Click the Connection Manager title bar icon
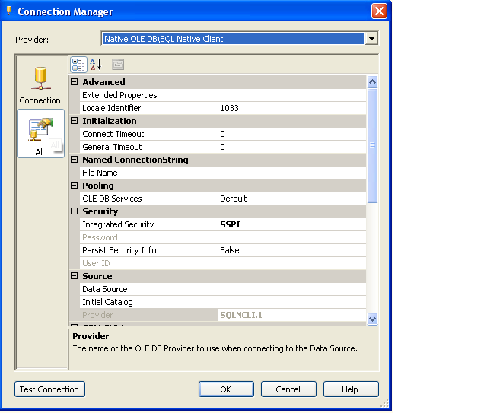This screenshot has height=413, width=487. tap(9, 11)
